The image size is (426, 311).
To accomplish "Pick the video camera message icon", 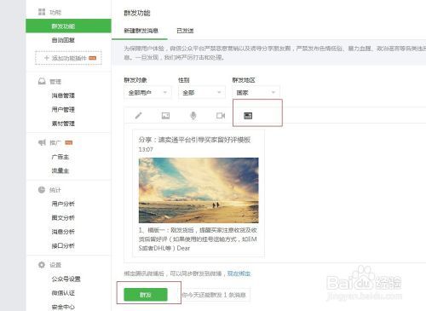I will [221, 116].
